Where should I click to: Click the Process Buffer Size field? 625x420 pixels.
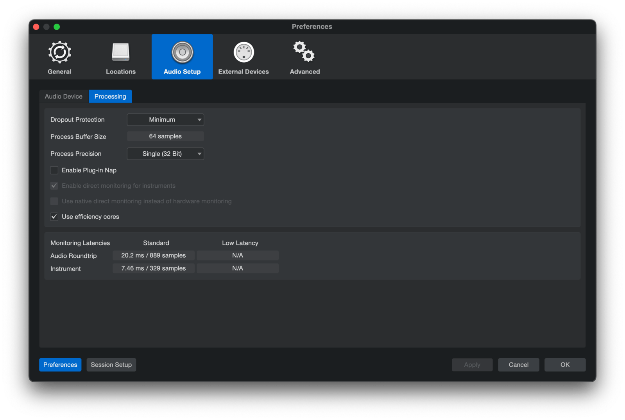(x=165, y=136)
